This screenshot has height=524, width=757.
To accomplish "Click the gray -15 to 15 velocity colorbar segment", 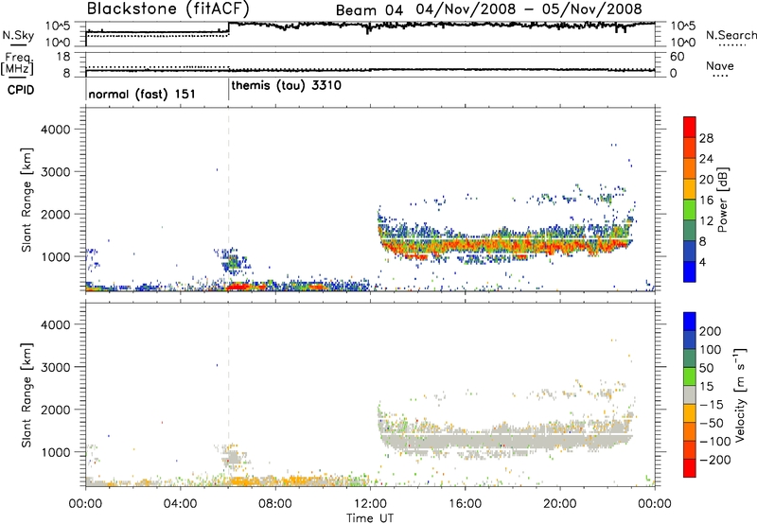I will click(690, 394).
